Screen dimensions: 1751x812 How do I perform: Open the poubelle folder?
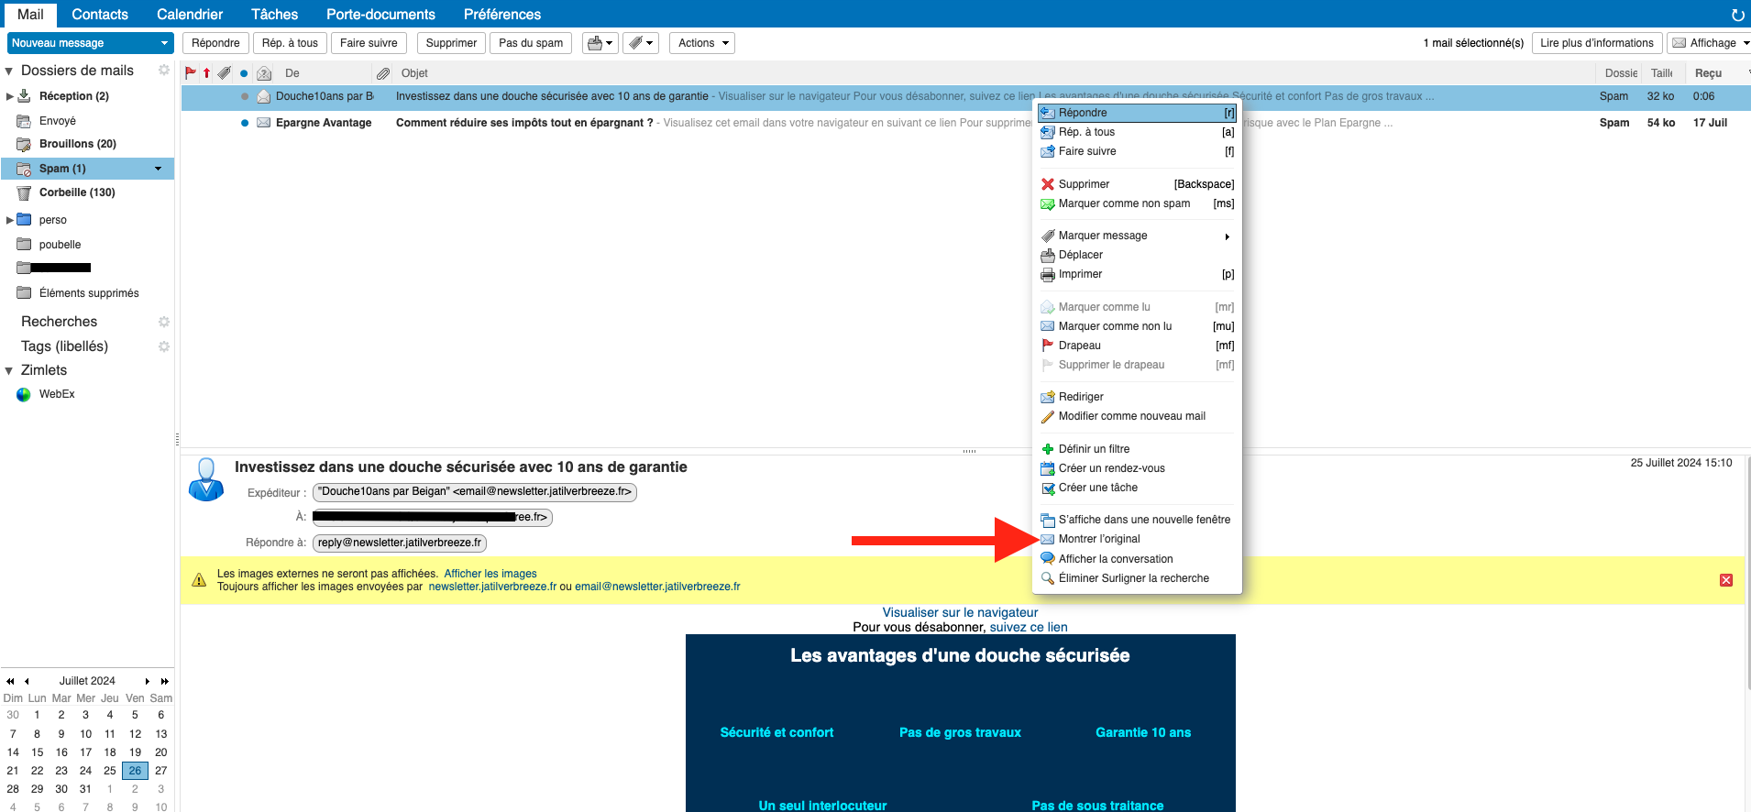coord(60,245)
